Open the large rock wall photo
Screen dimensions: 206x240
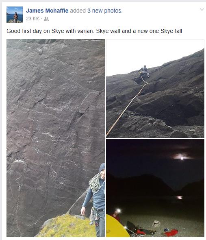click(x=56, y=138)
